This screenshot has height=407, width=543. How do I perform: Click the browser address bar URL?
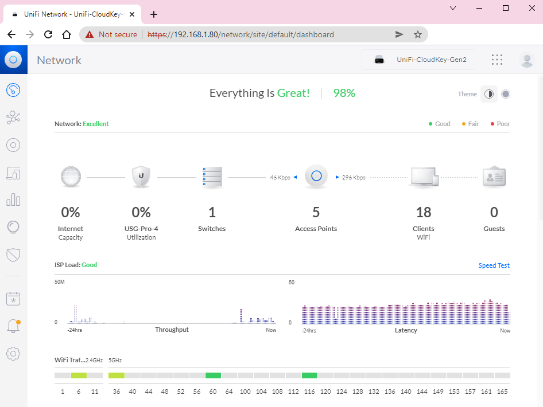(253, 34)
